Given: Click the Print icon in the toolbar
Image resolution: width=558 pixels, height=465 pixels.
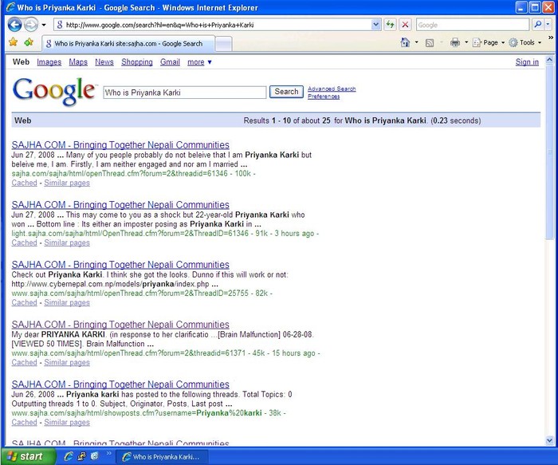Looking at the screenshot, I should click(454, 42).
